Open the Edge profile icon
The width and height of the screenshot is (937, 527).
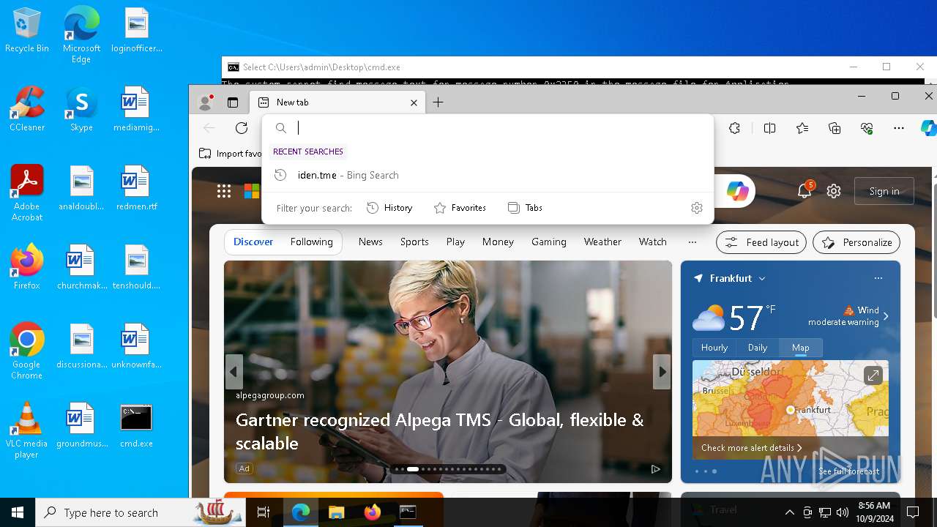point(206,102)
